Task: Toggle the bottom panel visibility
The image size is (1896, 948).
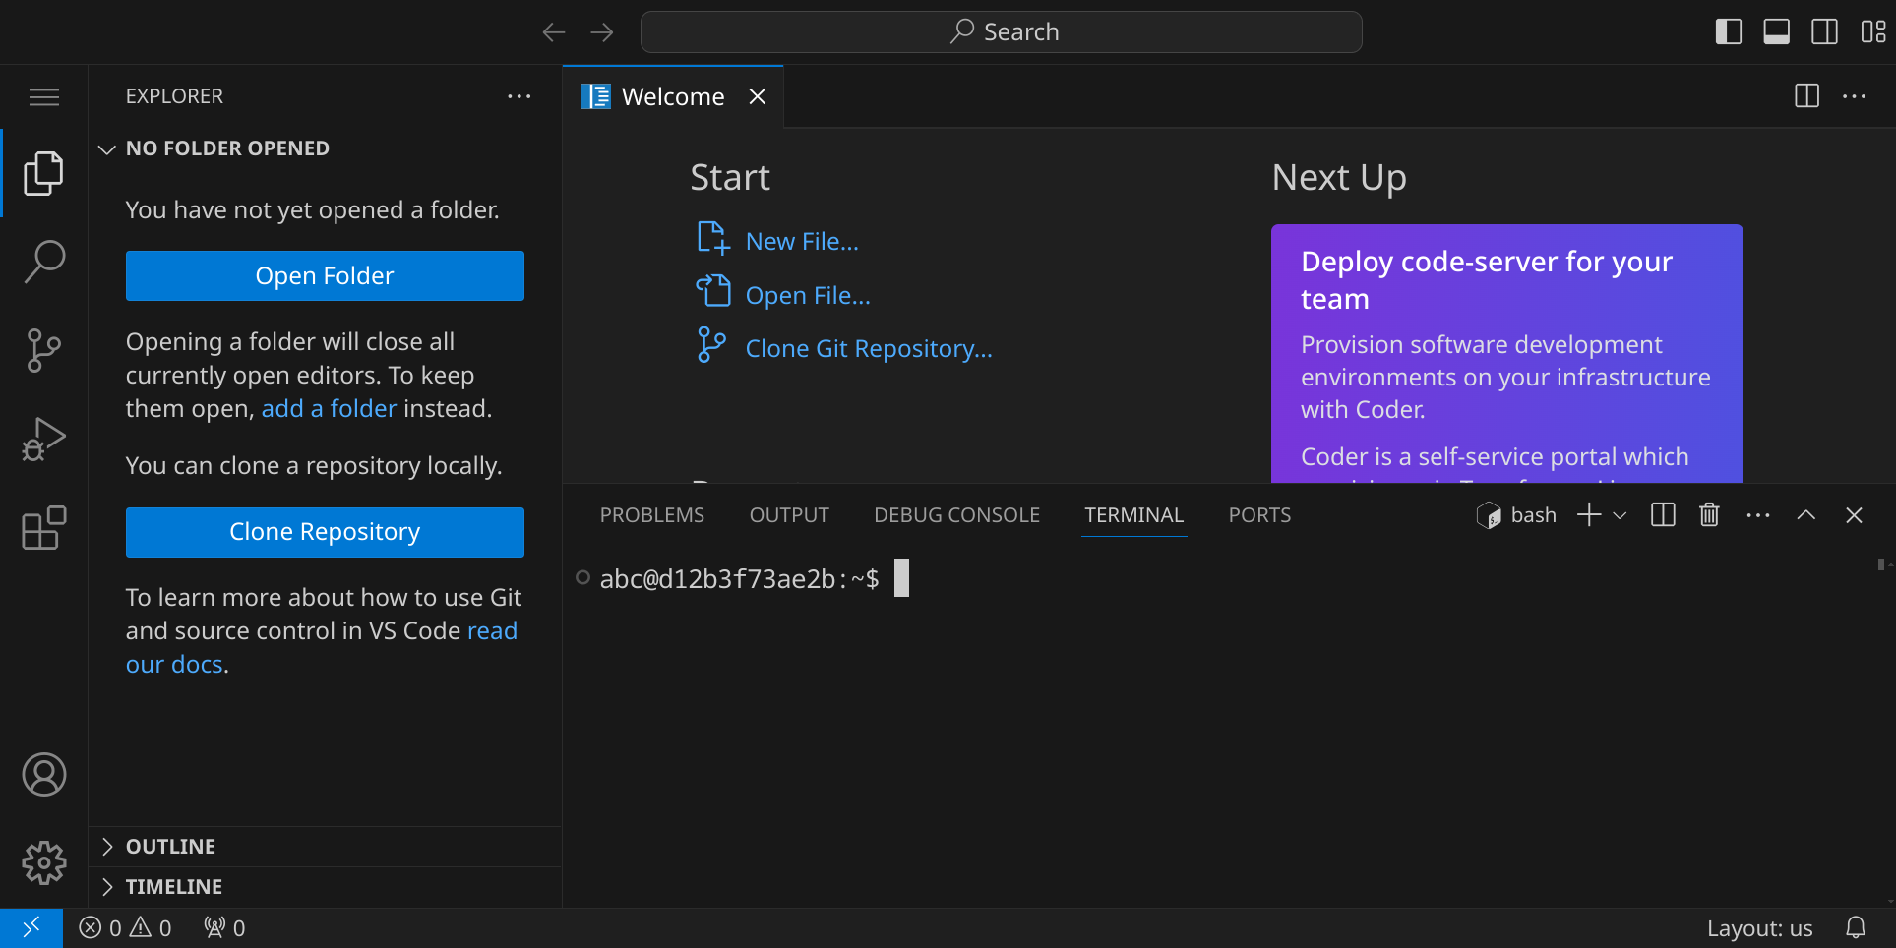Action: [1776, 32]
